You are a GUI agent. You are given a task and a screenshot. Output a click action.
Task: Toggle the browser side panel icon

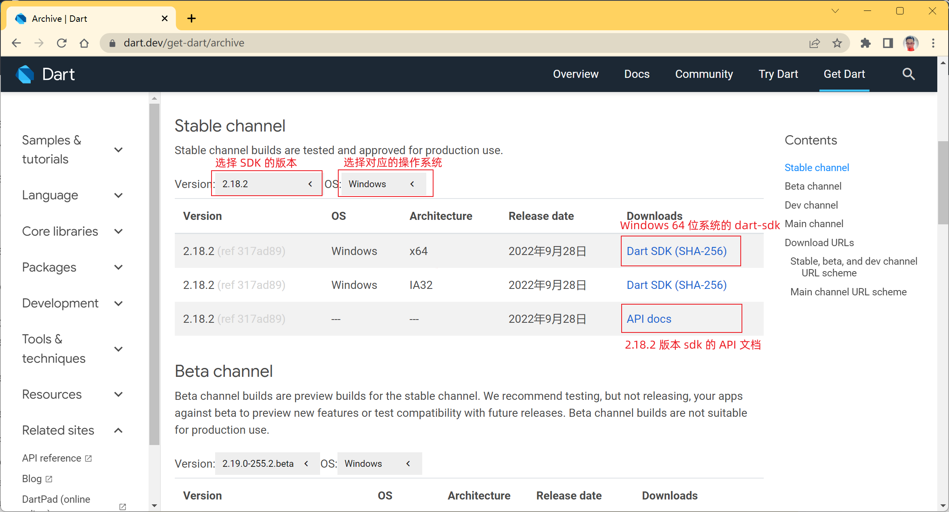888,43
